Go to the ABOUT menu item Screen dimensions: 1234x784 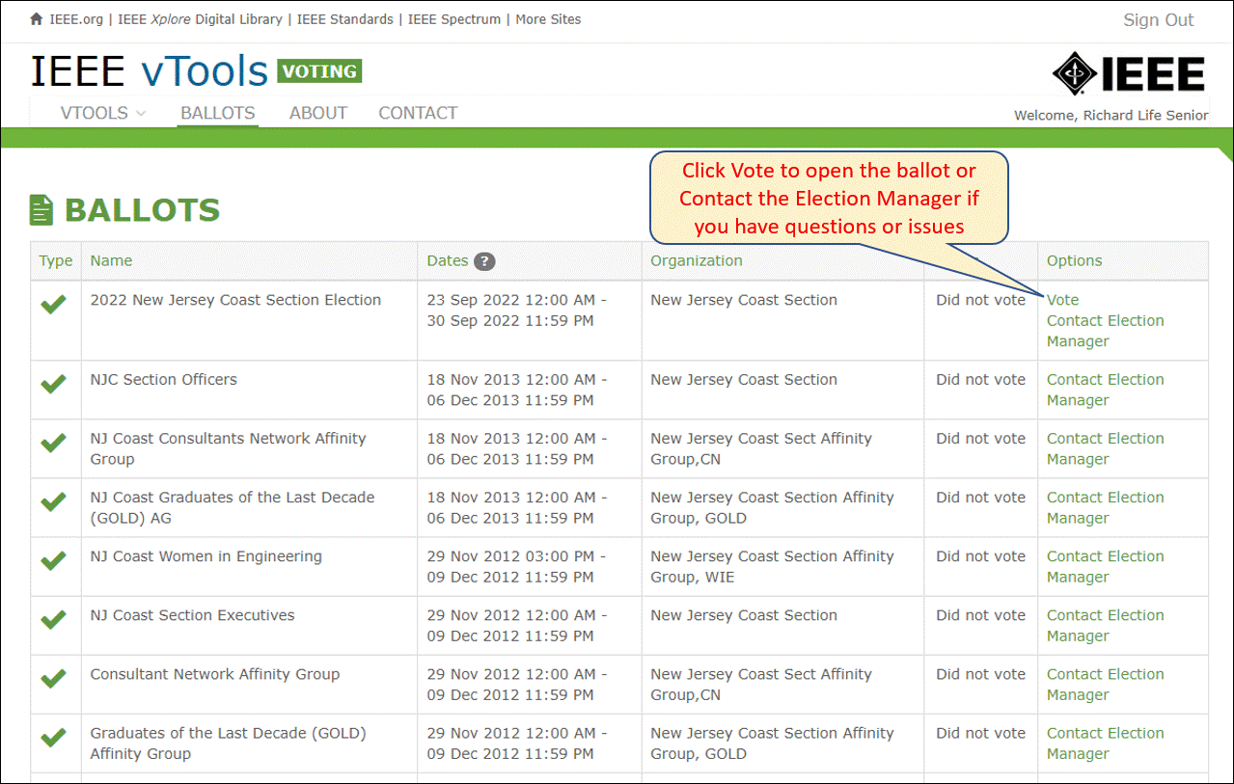[x=318, y=113]
